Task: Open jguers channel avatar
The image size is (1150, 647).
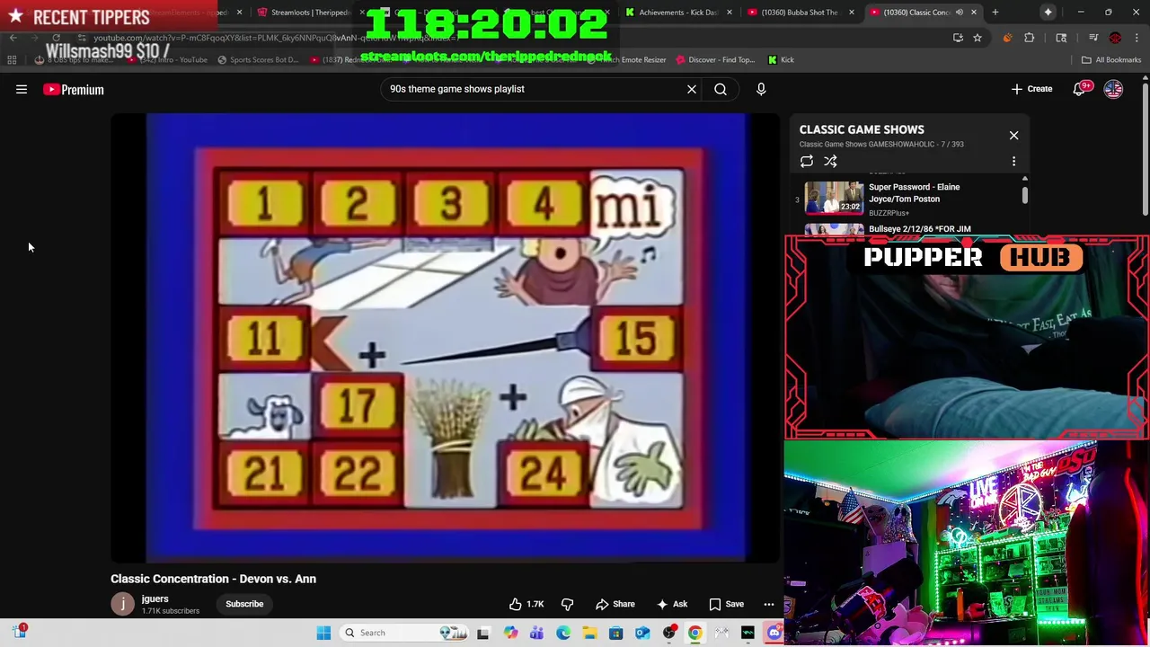Action: pos(122,604)
